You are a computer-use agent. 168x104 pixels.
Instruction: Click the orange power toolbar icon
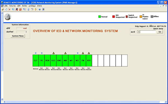tap(20, 10)
